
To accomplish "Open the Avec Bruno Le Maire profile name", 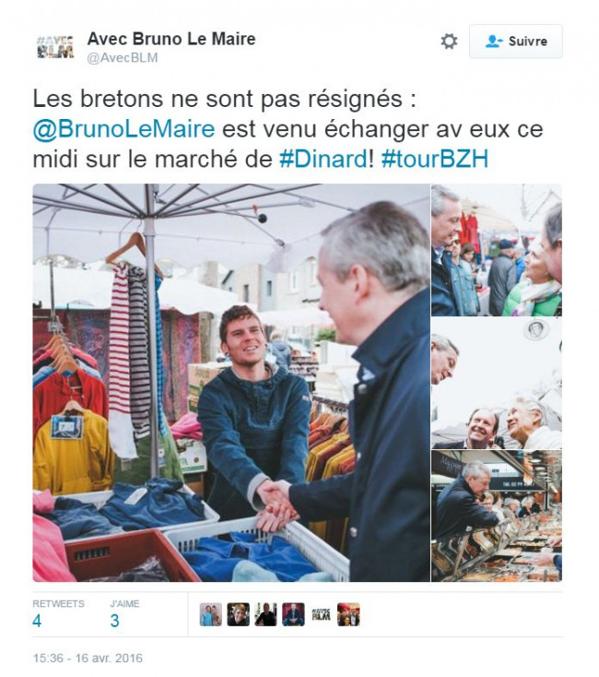I will click(171, 39).
